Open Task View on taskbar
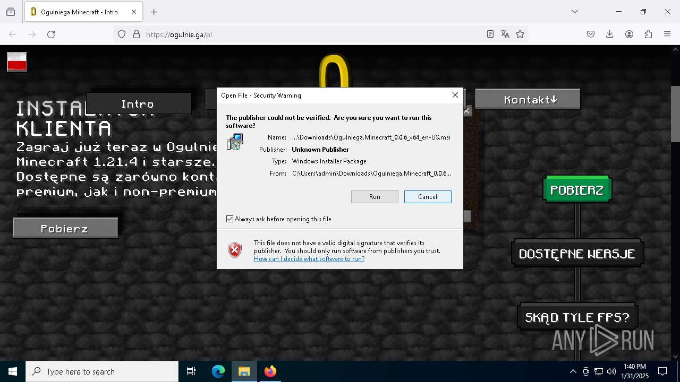Viewport: 680px width, 382px height. pos(191,371)
